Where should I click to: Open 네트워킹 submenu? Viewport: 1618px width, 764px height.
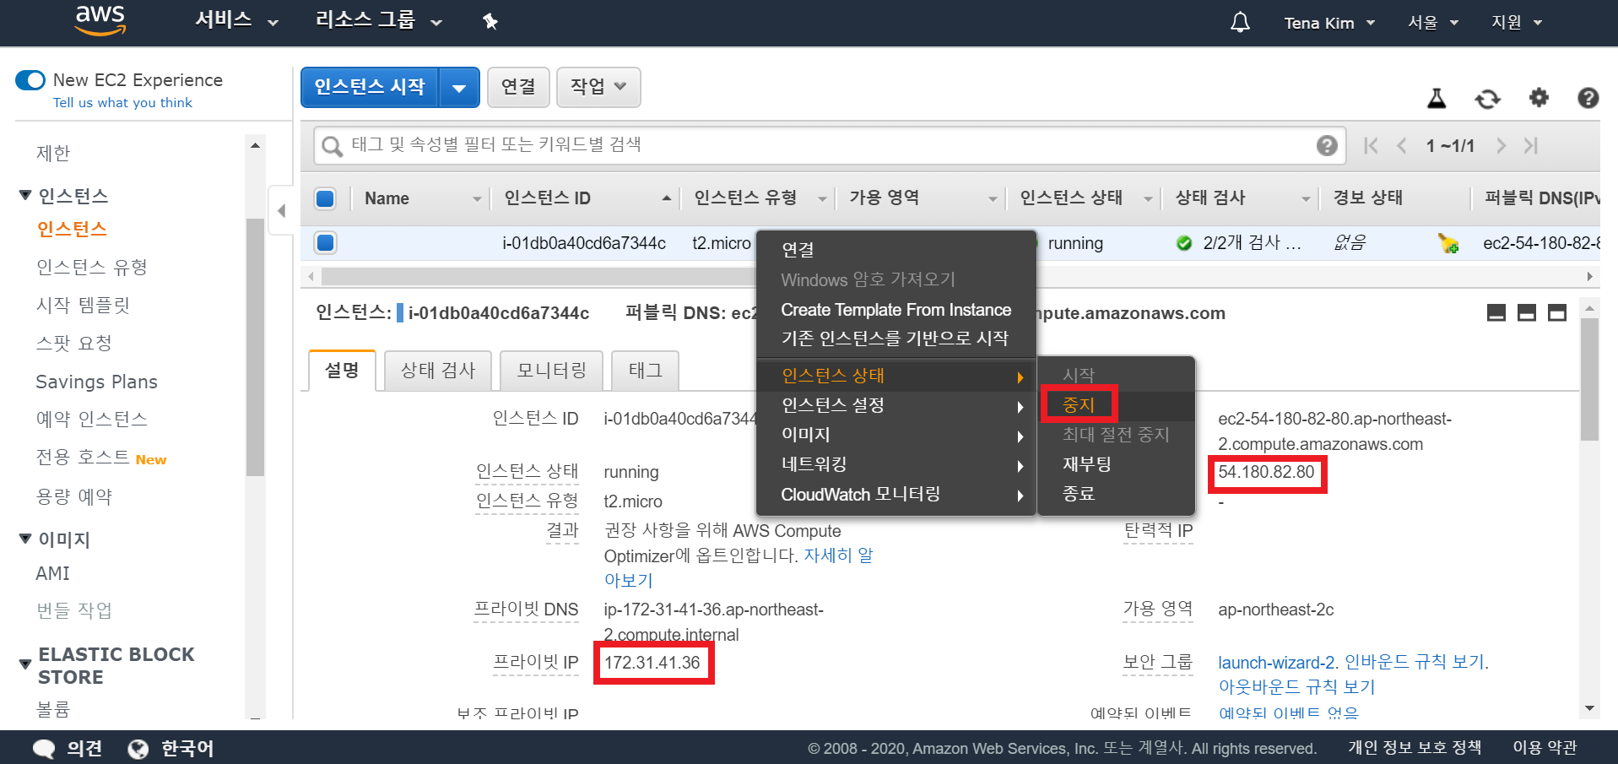coord(896,464)
